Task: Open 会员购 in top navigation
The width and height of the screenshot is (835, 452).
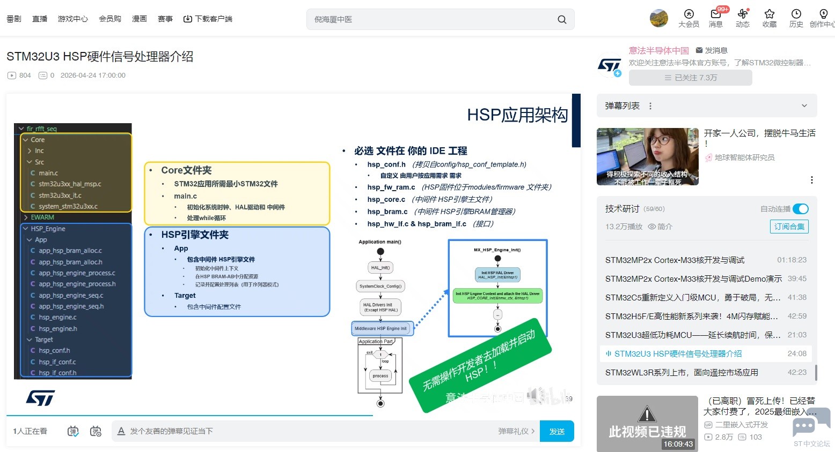Action: click(110, 19)
